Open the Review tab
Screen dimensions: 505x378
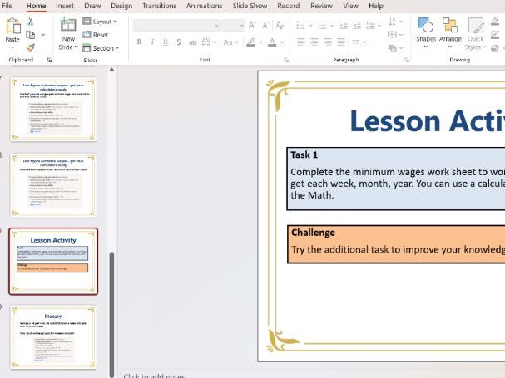click(x=321, y=6)
